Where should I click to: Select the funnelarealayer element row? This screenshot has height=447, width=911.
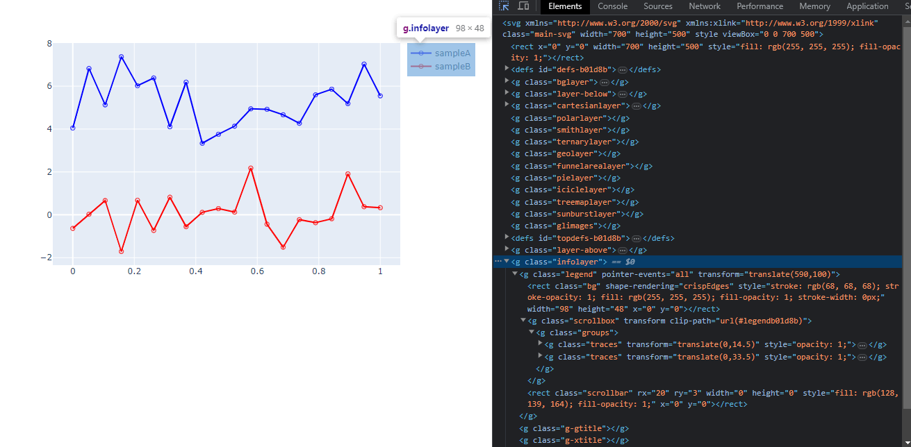pyautogui.click(x=698, y=166)
